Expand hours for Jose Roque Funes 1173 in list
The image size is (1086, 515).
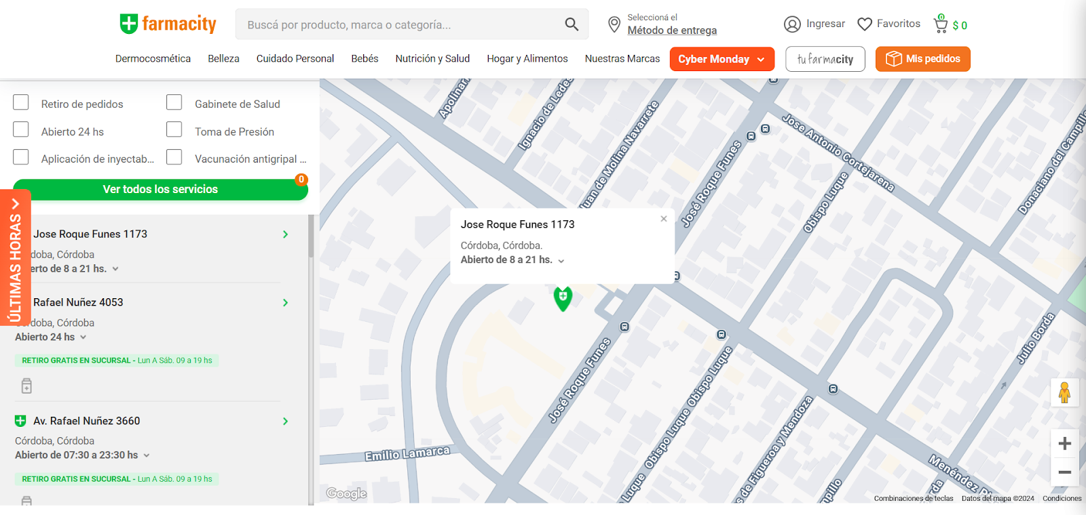coord(115,269)
